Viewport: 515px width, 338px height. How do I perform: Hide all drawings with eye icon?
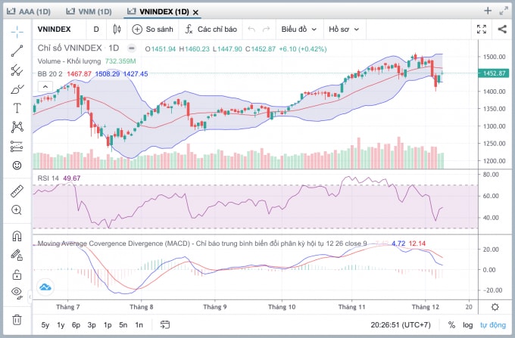(x=17, y=293)
